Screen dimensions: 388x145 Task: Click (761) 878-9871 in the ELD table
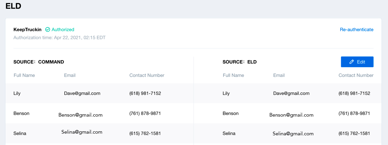(354, 113)
